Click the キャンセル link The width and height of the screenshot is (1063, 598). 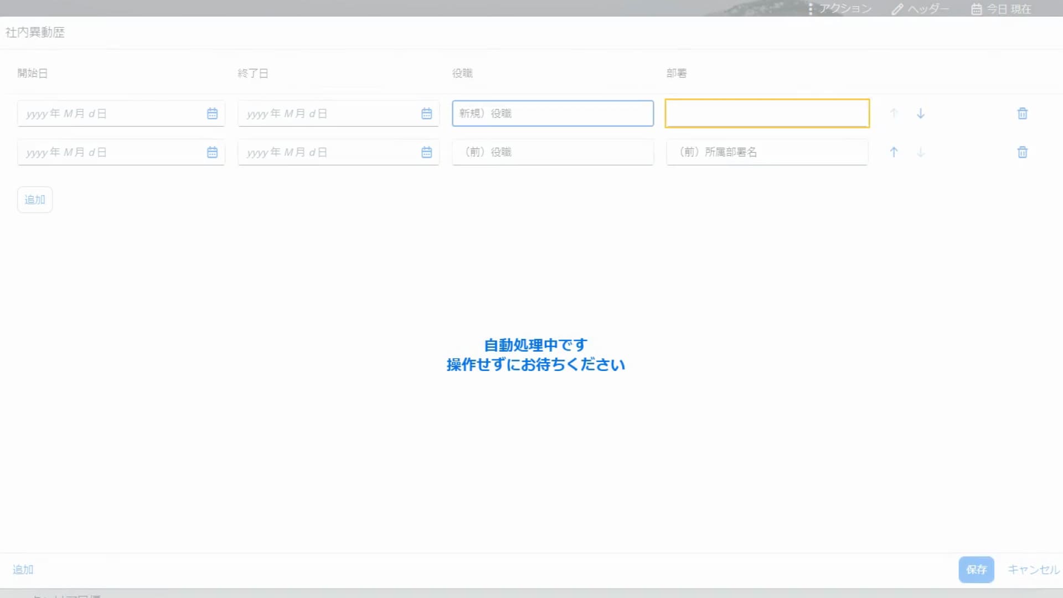[1033, 569]
